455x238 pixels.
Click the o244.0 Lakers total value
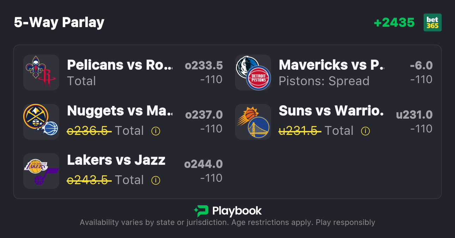coord(203,164)
